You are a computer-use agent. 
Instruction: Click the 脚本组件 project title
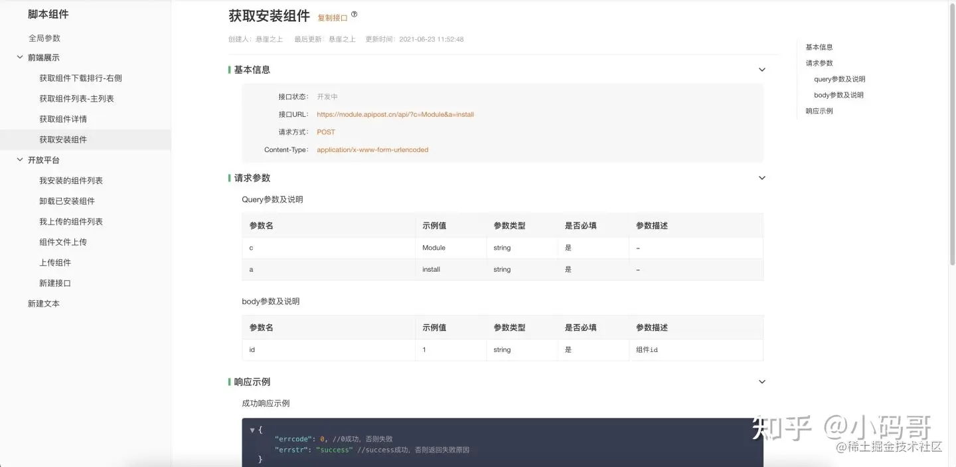tap(48, 14)
